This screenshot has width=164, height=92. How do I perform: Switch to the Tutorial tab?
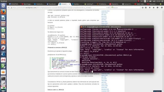point(152,4)
